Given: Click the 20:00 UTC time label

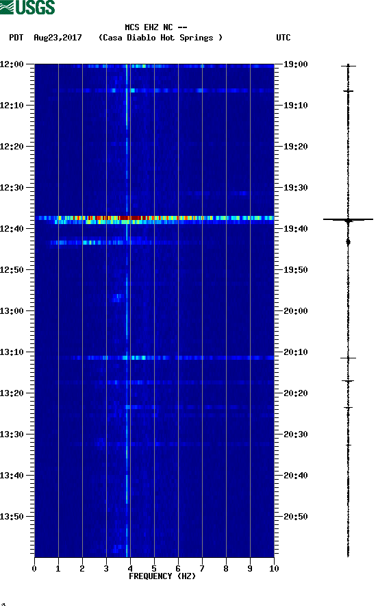Looking at the screenshot, I should 296,311.
